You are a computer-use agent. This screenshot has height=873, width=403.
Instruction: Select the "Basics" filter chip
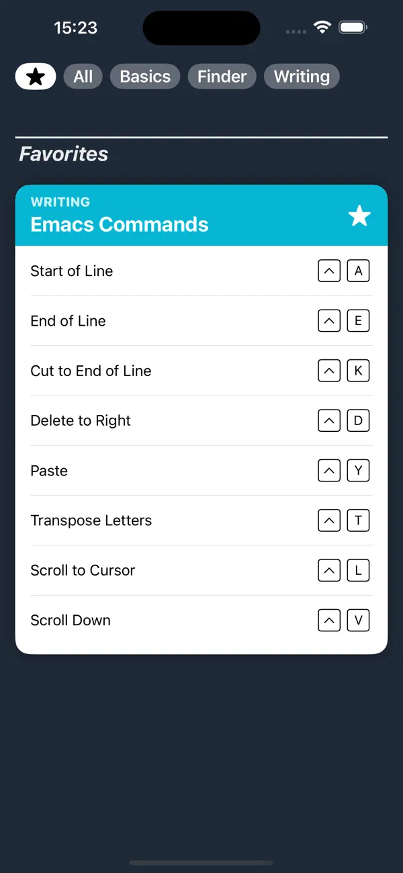144,76
